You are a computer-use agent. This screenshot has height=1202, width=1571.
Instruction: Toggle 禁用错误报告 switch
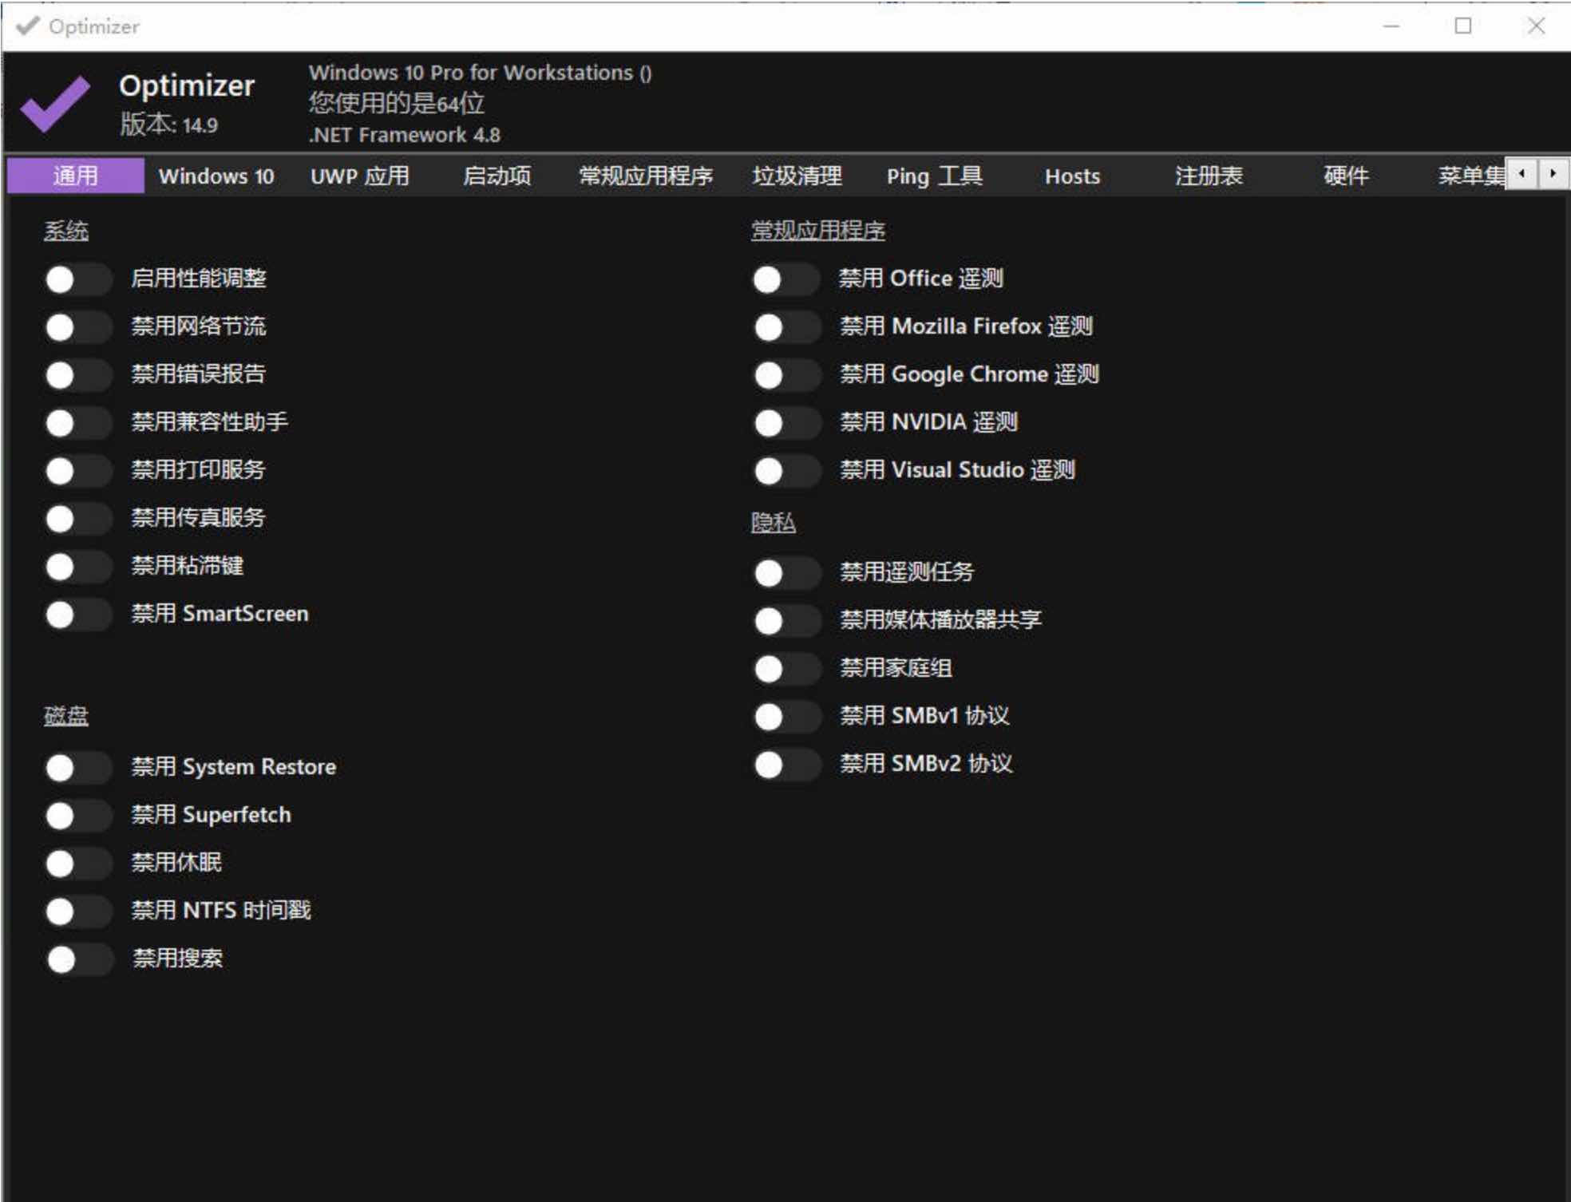[77, 375]
